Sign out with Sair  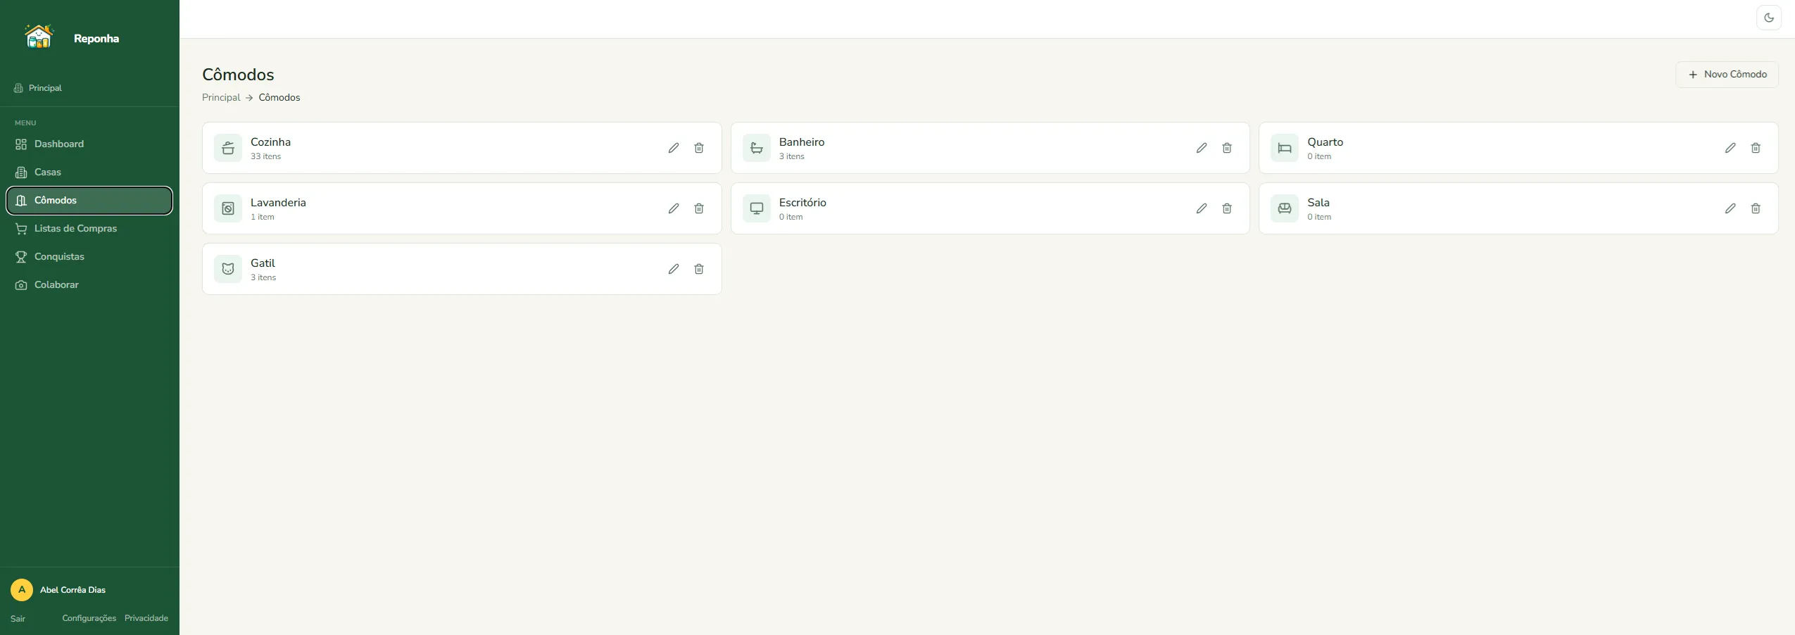click(18, 619)
